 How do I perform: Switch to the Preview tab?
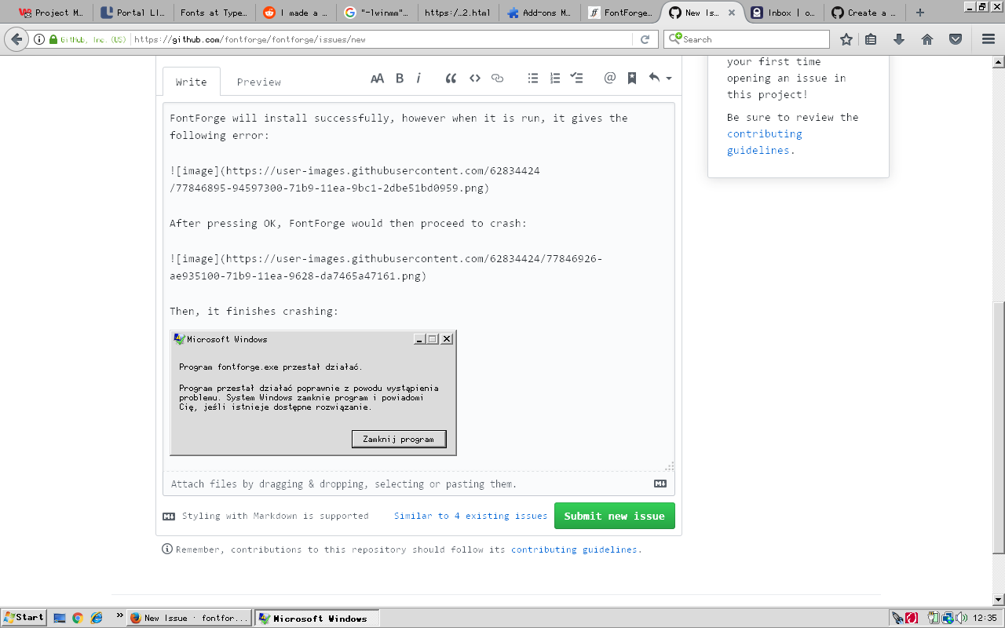[258, 82]
